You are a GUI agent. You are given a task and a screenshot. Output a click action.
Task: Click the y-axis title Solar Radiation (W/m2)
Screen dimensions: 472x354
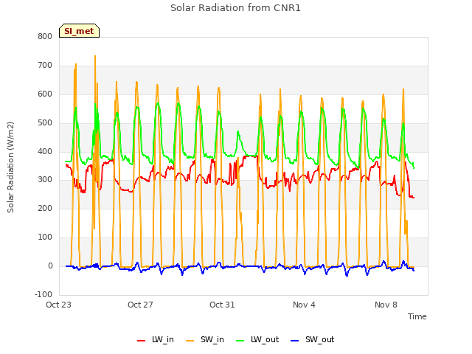(10, 167)
